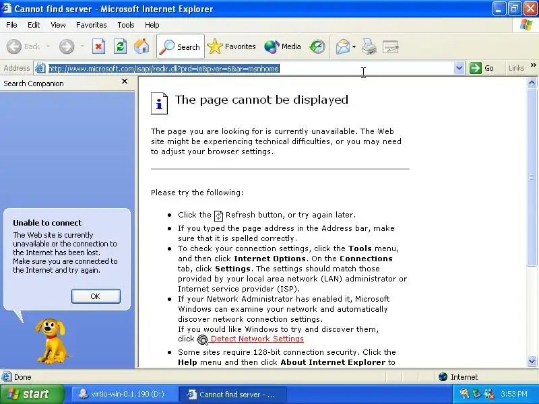
Task: Open the Media globe button
Action: tap(282, 46)
